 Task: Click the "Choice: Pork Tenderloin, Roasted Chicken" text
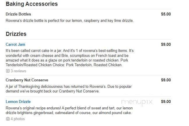point(87,65)
